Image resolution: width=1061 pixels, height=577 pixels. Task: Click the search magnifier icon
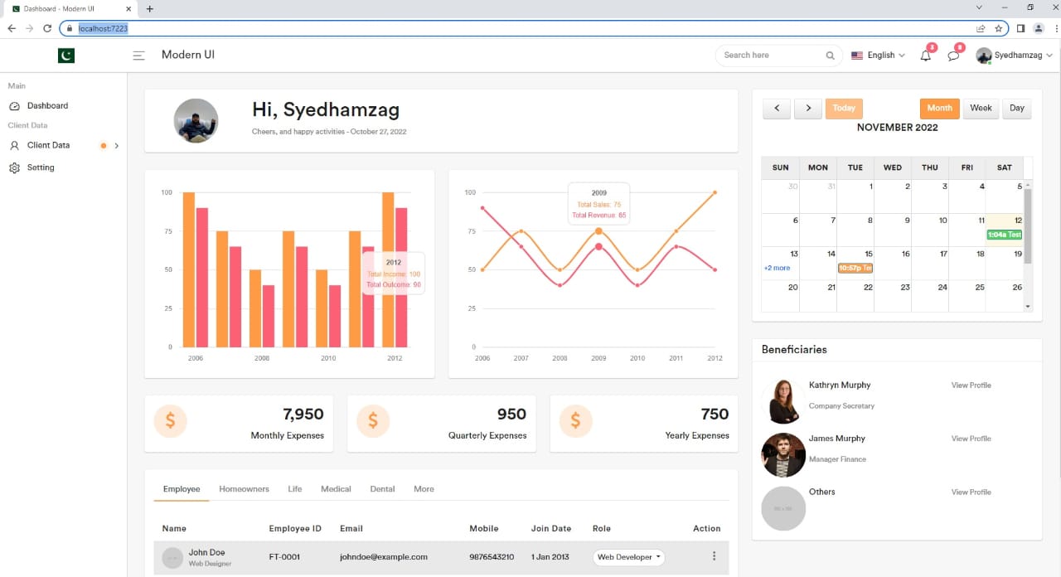[830, 56]
